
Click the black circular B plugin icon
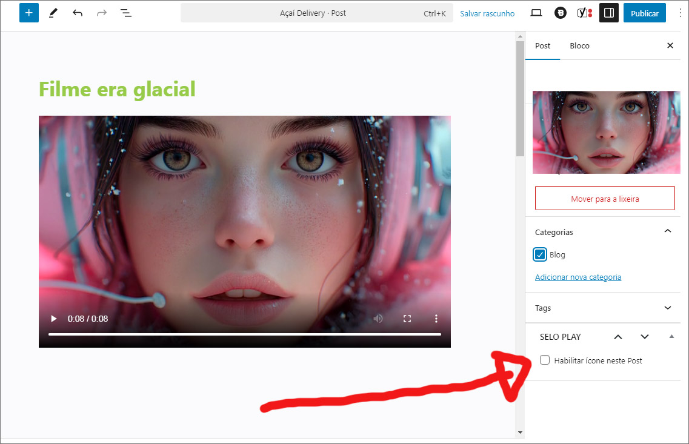tap(561, 13)
